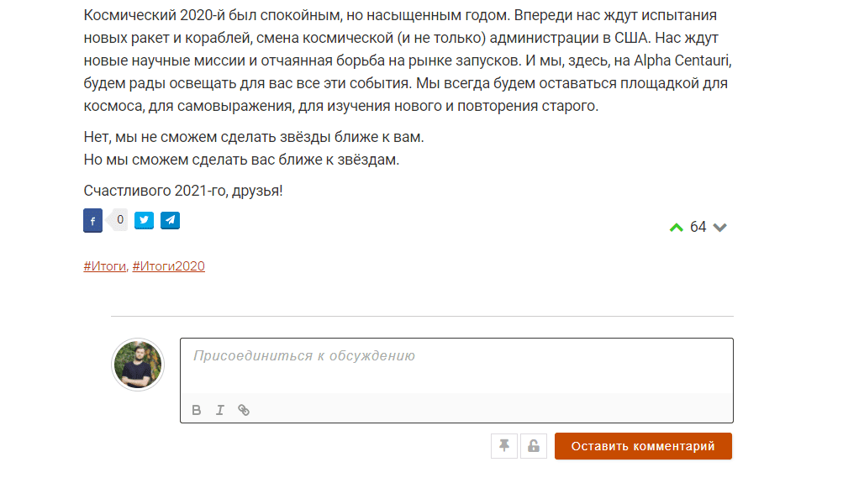Apply bold formatting in comment editor
Screen dimensions: 843x478
[197, 410]
